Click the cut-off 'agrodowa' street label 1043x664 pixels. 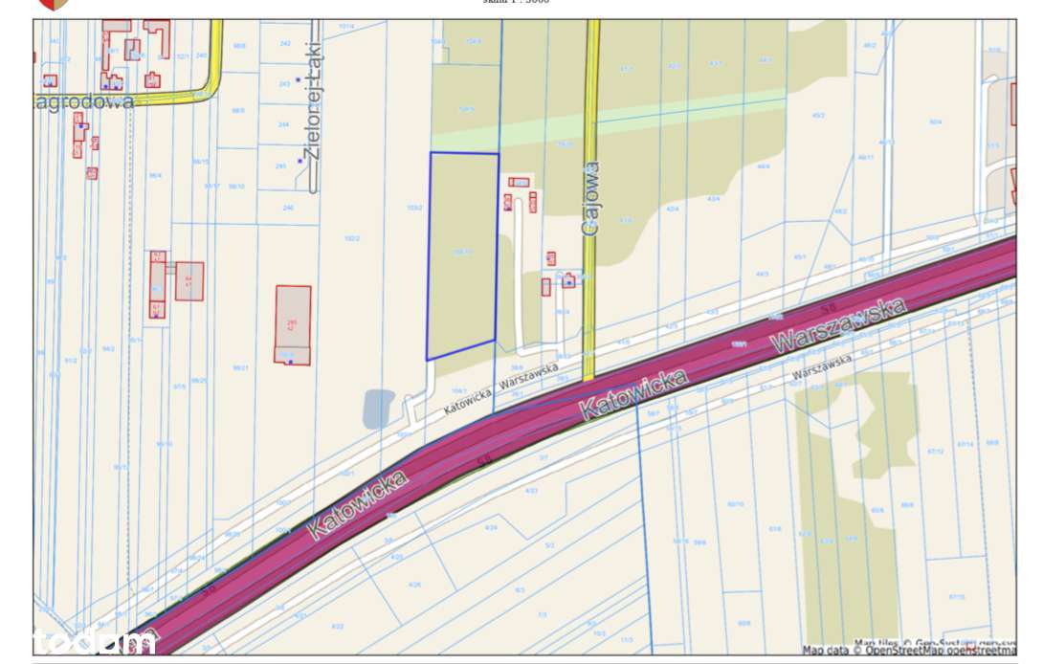(x=84, y=101)
